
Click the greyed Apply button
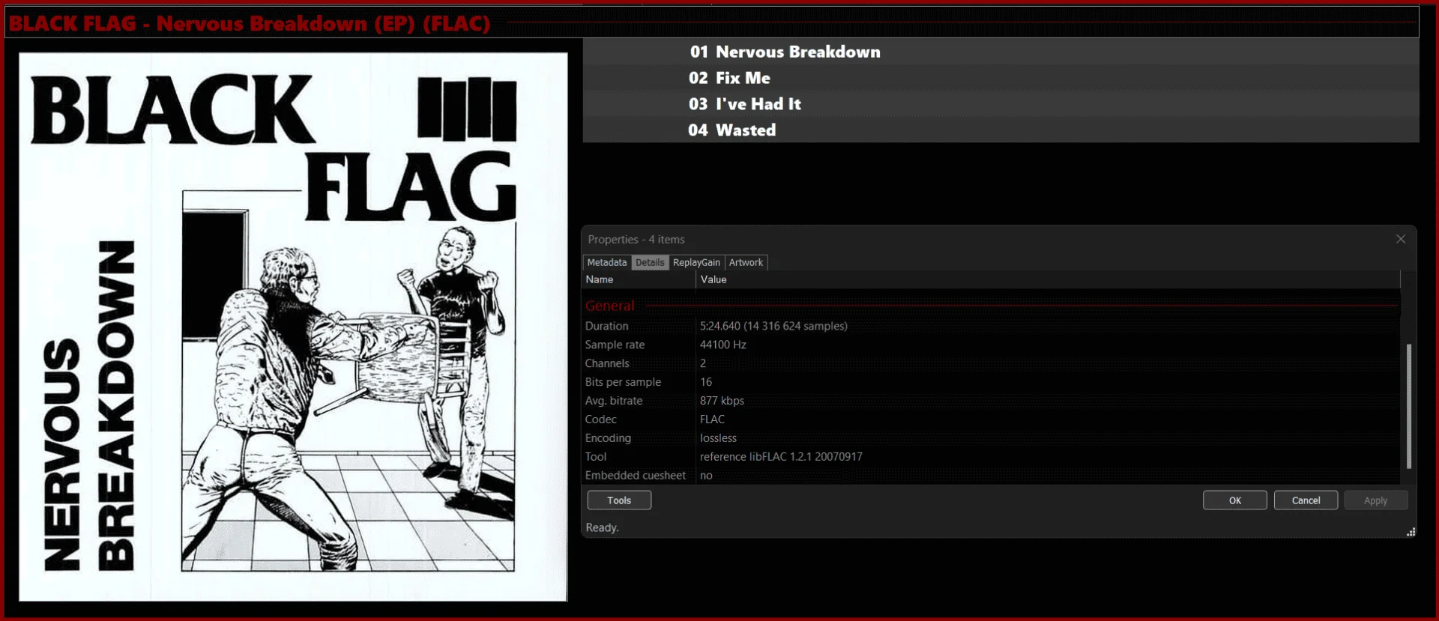(x=1375, y=500)
